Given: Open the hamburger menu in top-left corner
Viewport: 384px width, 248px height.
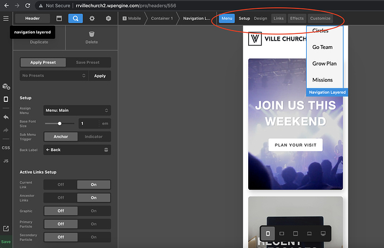Looking at the screenshot, I should pos(6,18).
